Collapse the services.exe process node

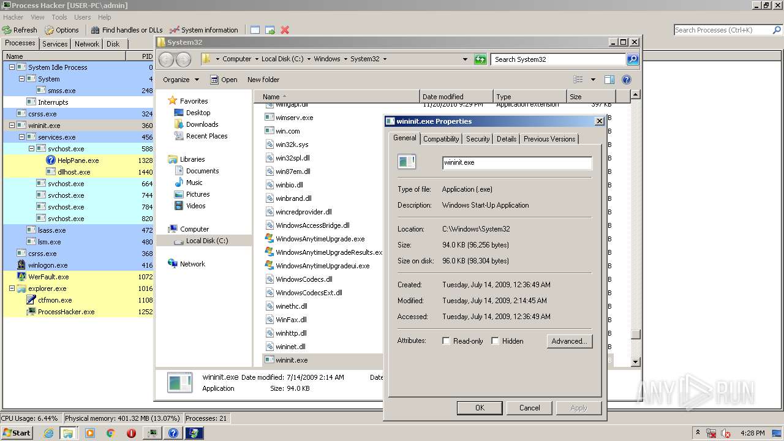pyautogui.click(x=21, y=137)
